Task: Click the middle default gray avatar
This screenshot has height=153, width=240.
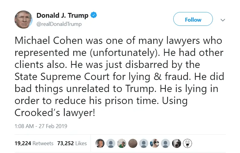Action: coord(143,143)
